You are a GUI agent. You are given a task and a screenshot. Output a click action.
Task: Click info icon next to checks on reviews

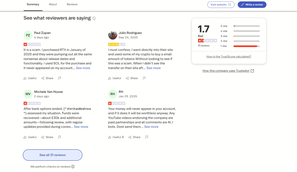pyautogui.click(x=73, y=166)
